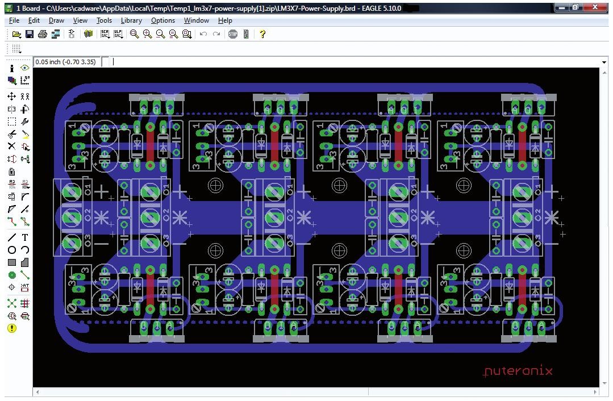The height and width of the screenshot is (401, 613).
Task: Select the Mirror tool
Action: pos(12,109)
